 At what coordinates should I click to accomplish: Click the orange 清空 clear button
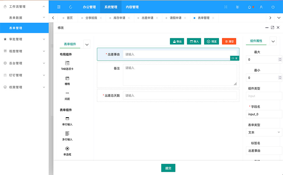click(229, 41)
